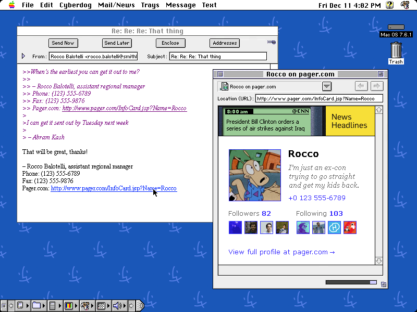Open the application switcher Cyberdog icon

pyautogui.click(x=405, y=5)
